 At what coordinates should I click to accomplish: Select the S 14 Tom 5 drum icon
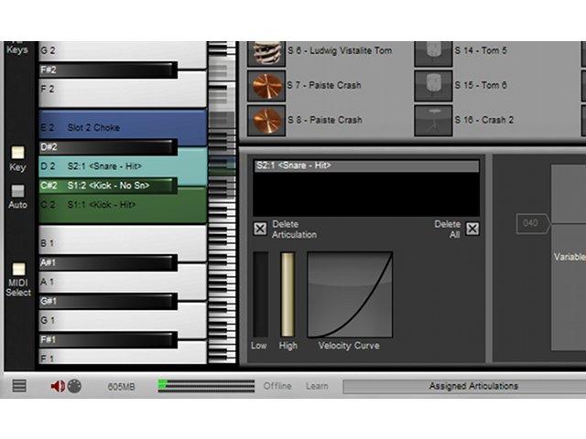tap(433, 53)
